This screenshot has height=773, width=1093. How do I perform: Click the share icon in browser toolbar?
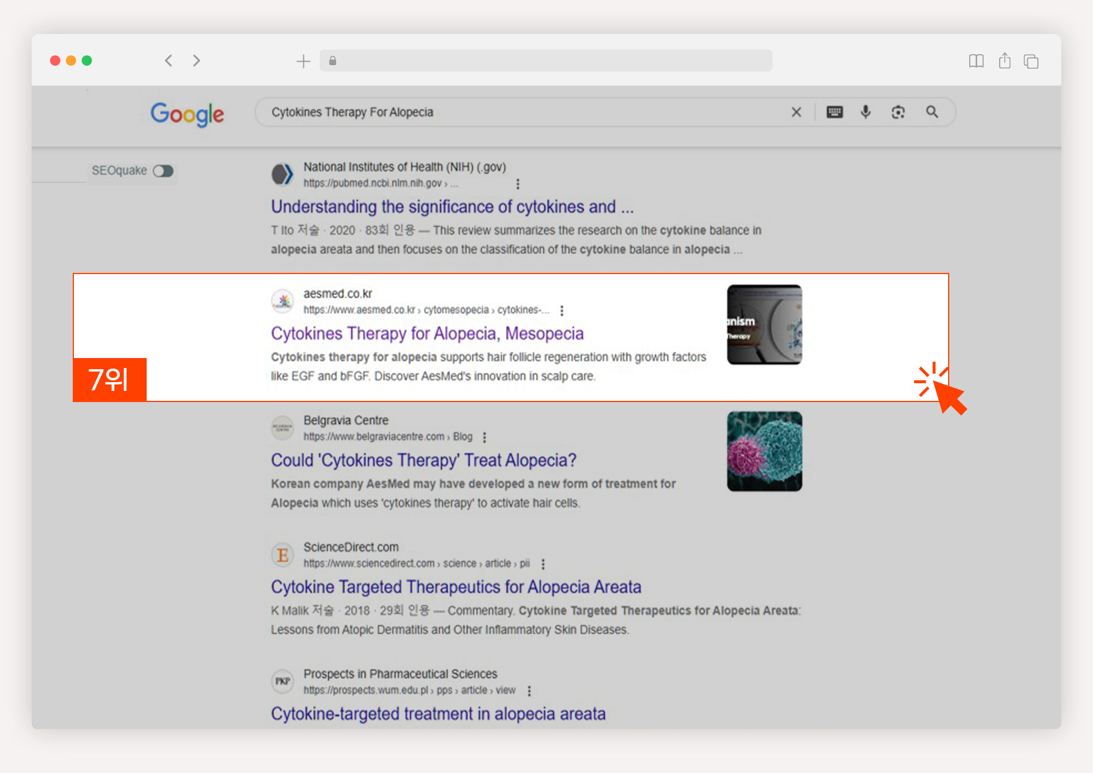coord(1005,60)
